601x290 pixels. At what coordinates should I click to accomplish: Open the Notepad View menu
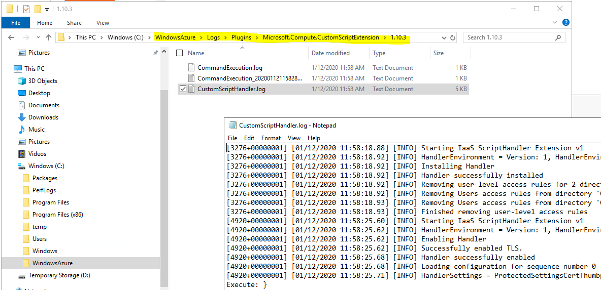pos(294,138)
